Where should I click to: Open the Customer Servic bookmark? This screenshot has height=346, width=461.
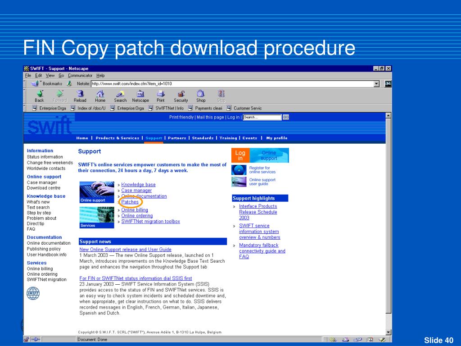[244, 108]
